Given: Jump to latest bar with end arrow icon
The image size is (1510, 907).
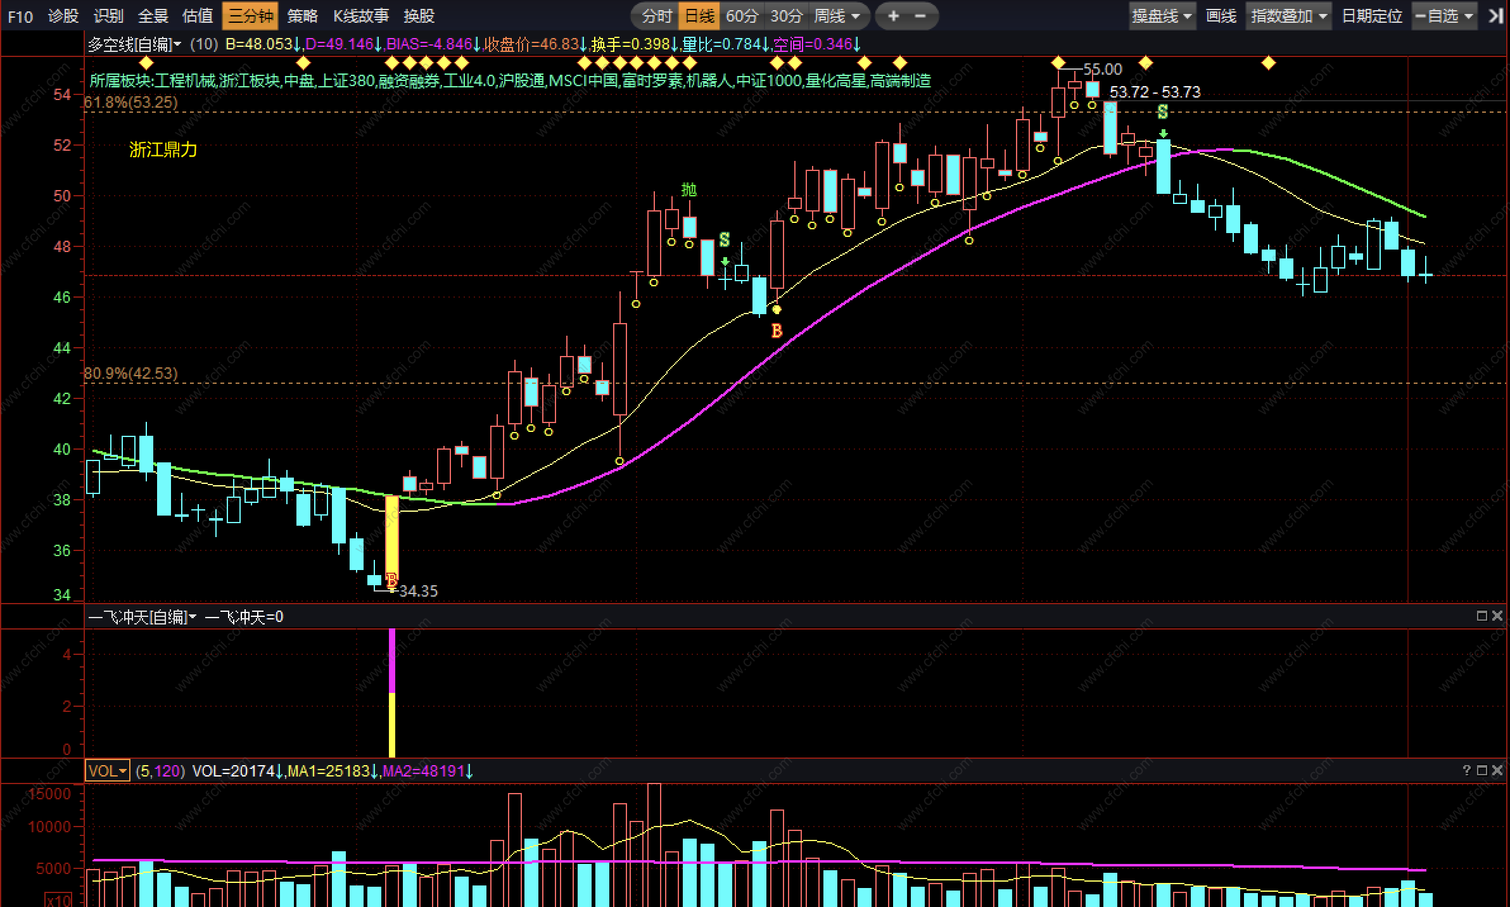Looking at the screenshot, I should (x=1496, y=16).
